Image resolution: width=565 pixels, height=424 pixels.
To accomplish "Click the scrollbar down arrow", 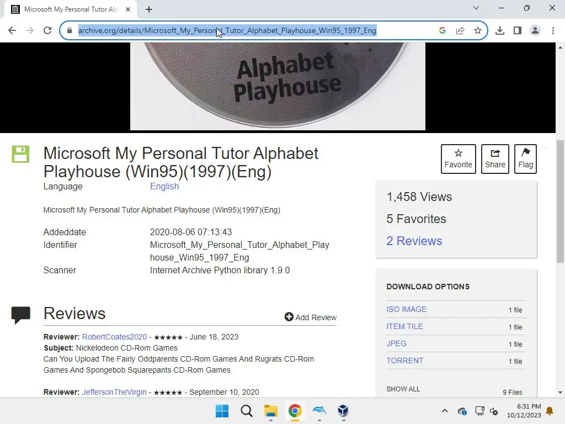I will (560, 393).
